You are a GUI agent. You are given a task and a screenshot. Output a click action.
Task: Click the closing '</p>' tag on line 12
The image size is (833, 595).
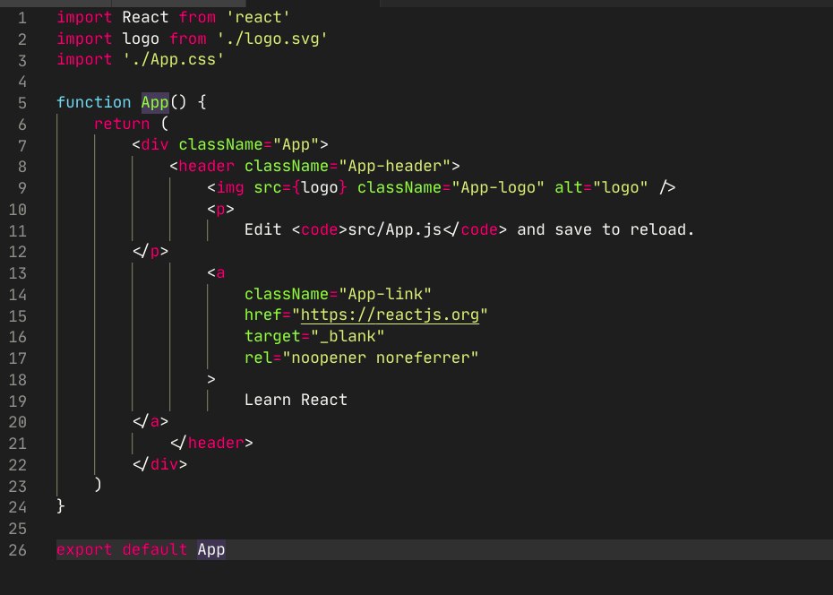tap(150, 251)
